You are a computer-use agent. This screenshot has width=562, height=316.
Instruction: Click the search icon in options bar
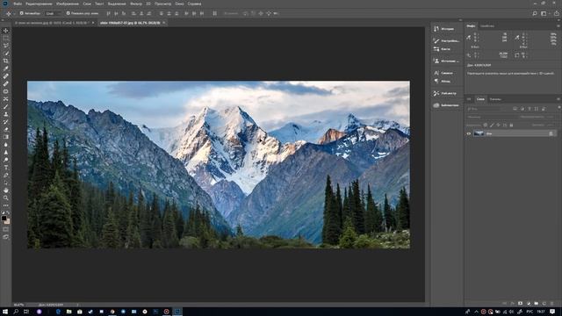[535, 14]
